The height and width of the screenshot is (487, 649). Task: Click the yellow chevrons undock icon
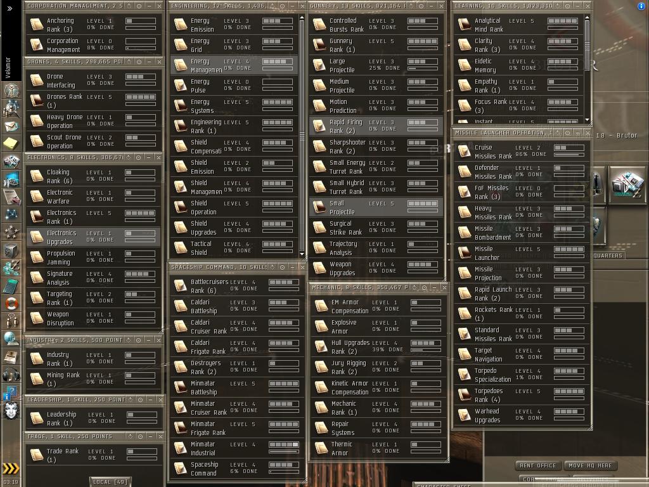coord(11,469)
